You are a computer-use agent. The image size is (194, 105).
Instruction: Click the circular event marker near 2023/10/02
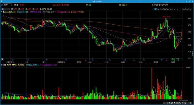tap(13, 59)
